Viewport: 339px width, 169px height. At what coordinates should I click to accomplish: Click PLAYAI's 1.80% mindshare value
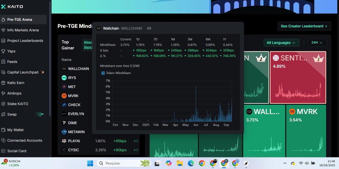[100, 141]
